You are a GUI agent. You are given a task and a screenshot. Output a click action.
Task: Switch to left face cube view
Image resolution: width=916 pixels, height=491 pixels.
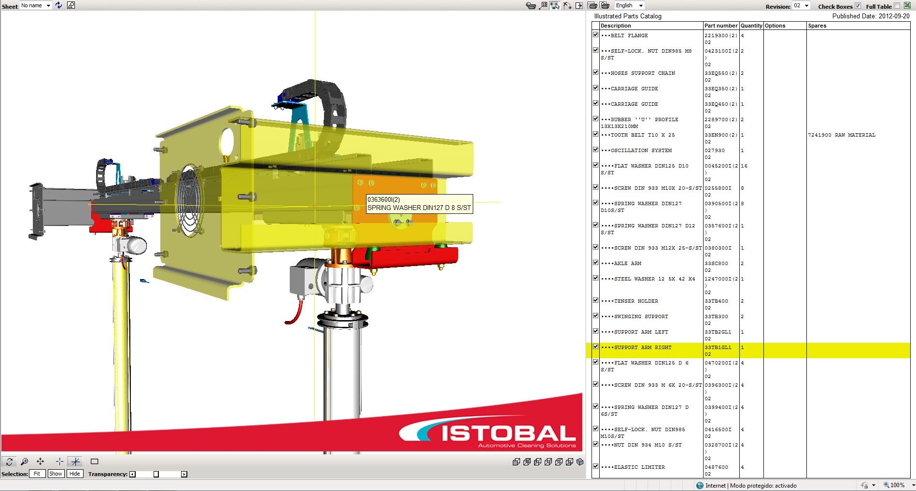point(537,462)
